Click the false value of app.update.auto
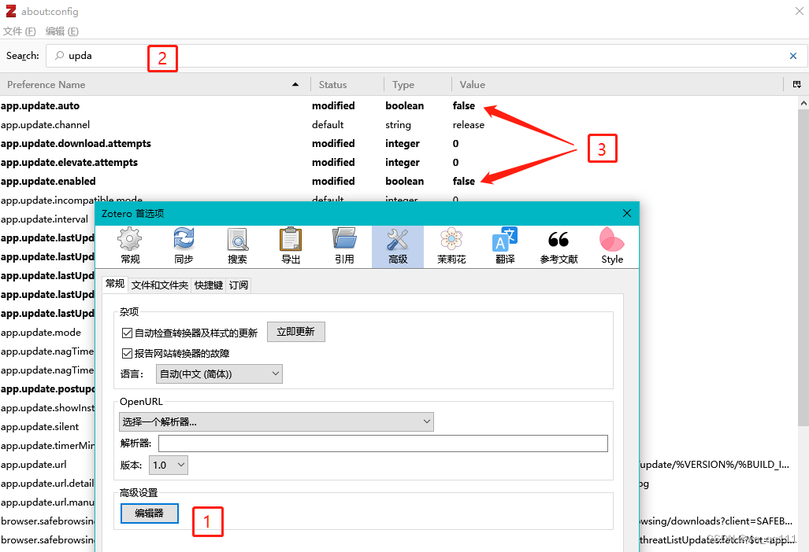The height and width of the screenshot is (552, 809). (x=464, y=106)
